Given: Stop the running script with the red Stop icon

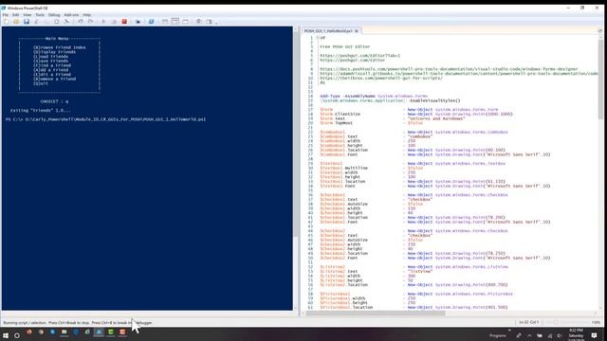Looking at the screenshot, I should click(x=124, y=21).
